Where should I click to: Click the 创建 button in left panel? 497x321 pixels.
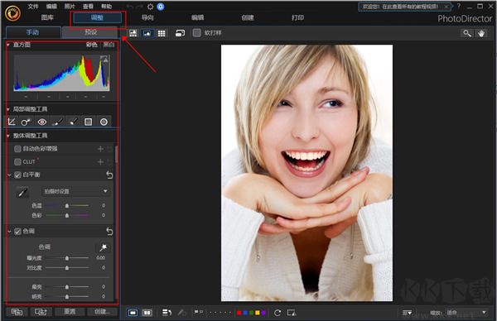pyautogui.click(x=103, y=312)
